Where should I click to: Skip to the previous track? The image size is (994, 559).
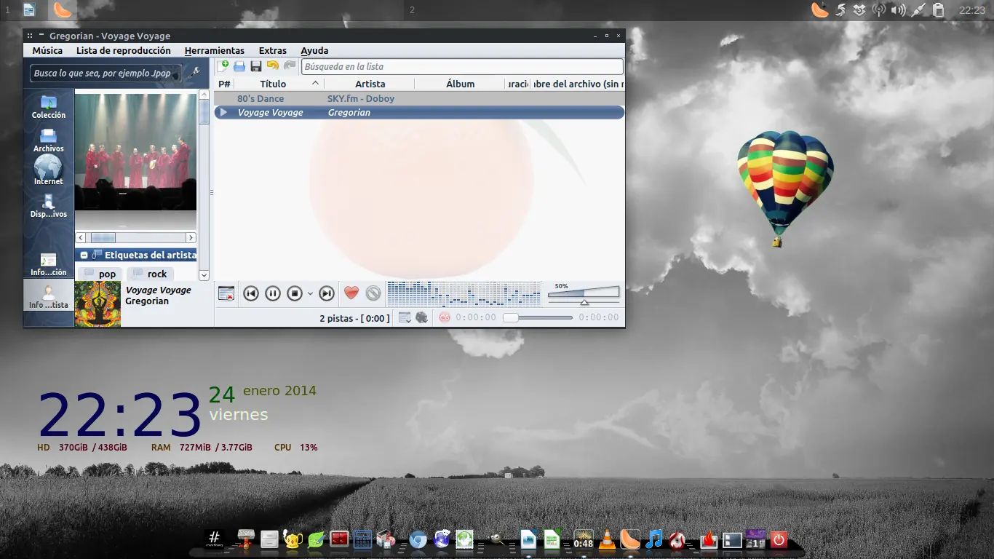[x=251, y=293]
